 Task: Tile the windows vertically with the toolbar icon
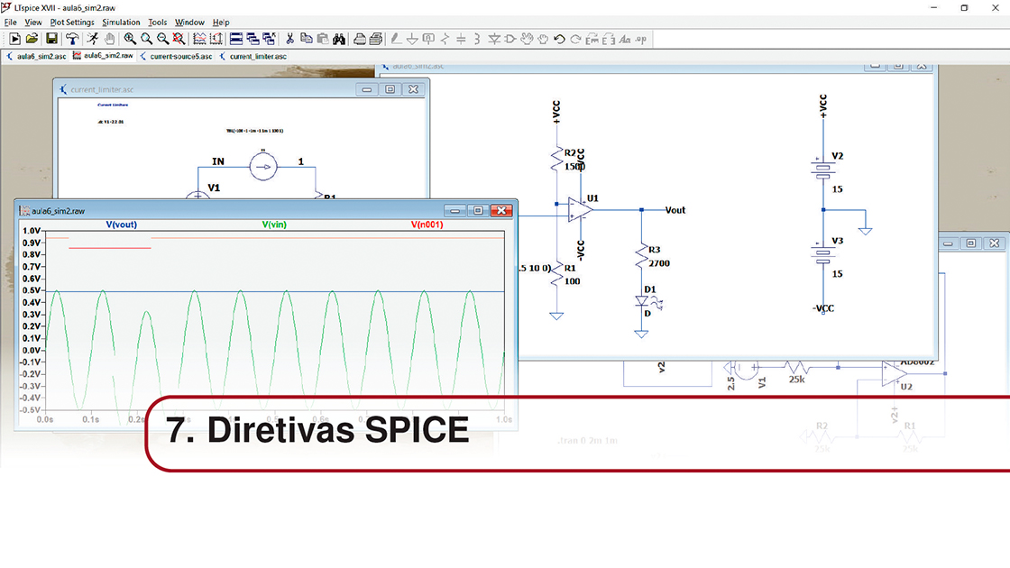click(x=253, y=40)
